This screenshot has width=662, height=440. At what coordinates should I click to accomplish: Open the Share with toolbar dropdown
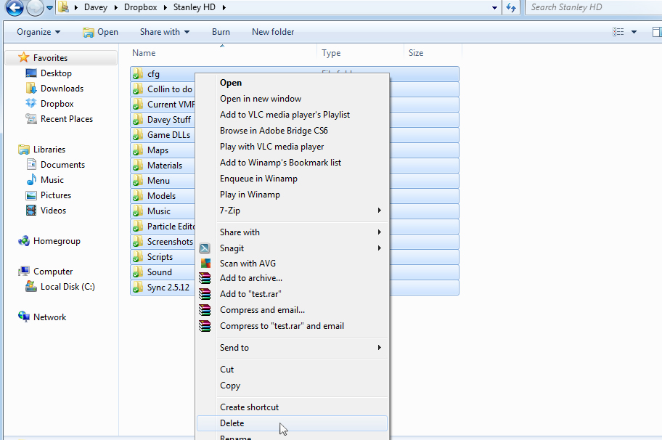tap(165, 32)
